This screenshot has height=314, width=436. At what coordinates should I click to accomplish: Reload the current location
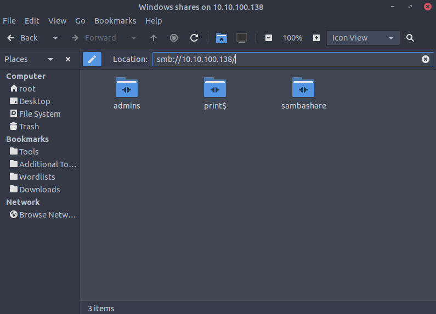tap(194, 38)
